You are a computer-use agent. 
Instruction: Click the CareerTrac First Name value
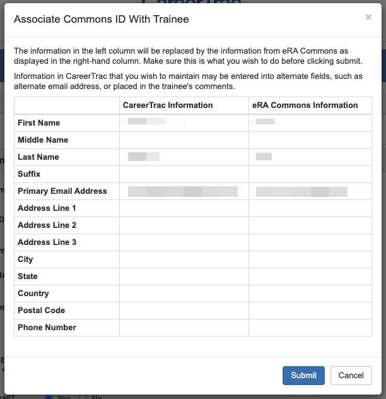[156, 121]
